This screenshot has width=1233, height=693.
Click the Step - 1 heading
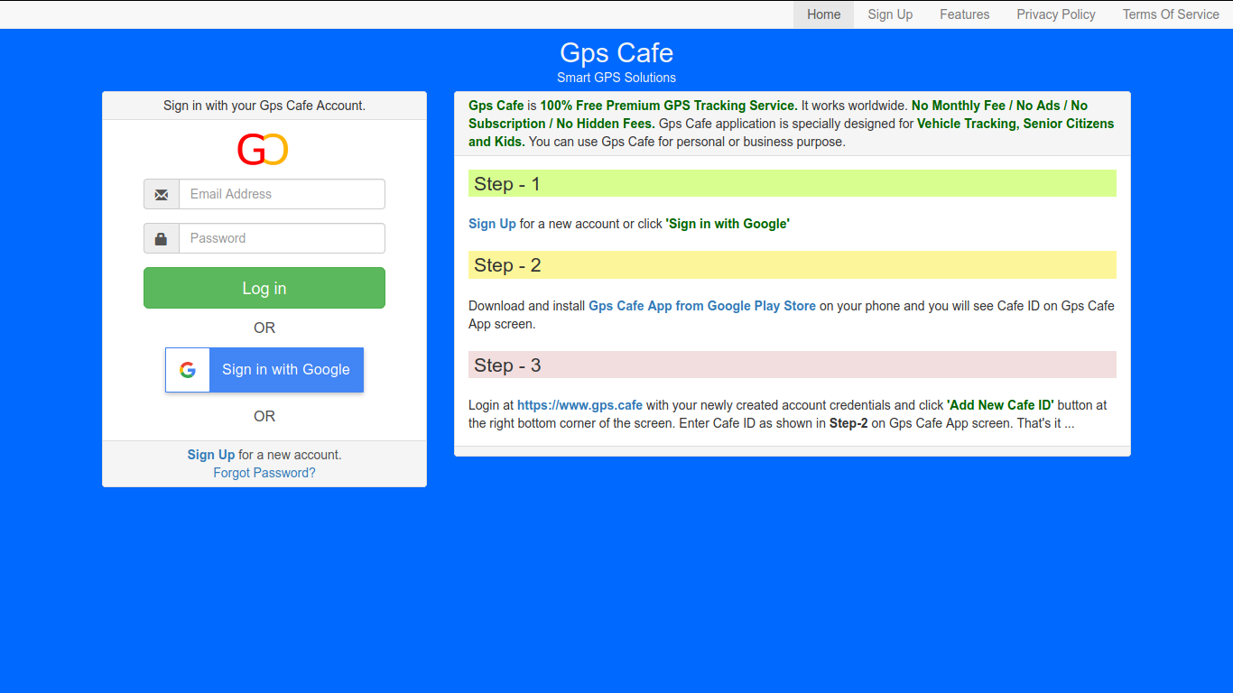click(x=793, y=184)
